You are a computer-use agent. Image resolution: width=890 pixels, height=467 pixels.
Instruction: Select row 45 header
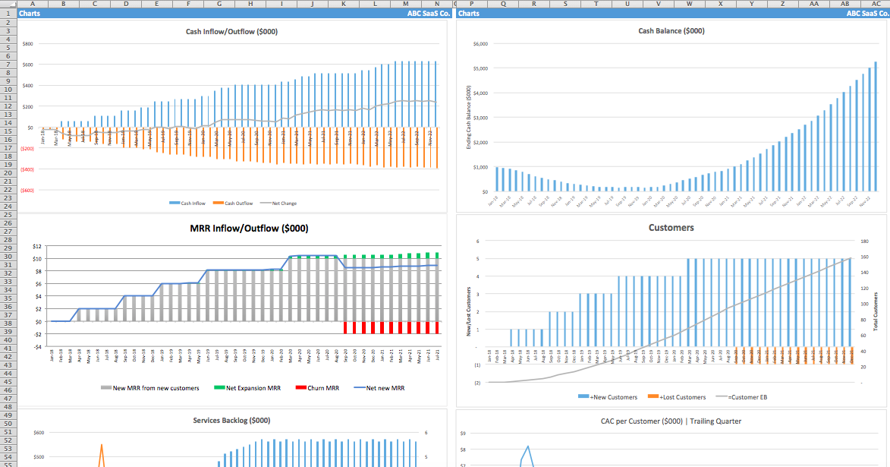8,382
